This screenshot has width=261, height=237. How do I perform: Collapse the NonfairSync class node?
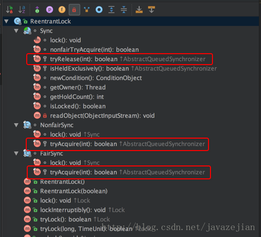16,125
